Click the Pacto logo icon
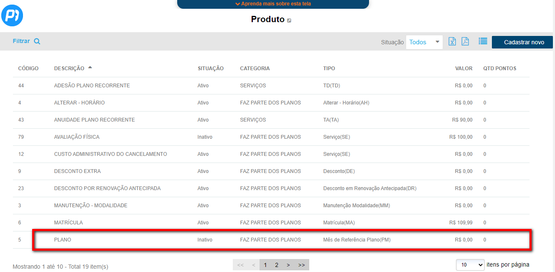Screen dimensions: 555x272 [12, 16]
